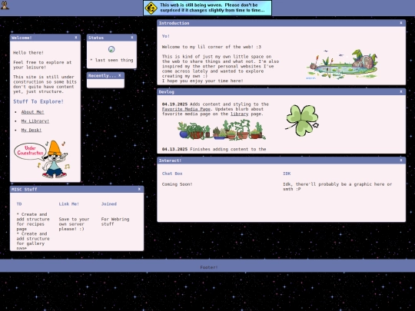This screenshot has width=415, height=311.
Task: Close the Welcome! window
Action: coord(76,38)
